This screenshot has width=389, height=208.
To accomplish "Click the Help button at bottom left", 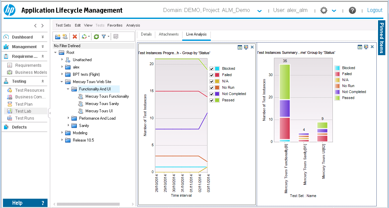I will coord(25,203).
